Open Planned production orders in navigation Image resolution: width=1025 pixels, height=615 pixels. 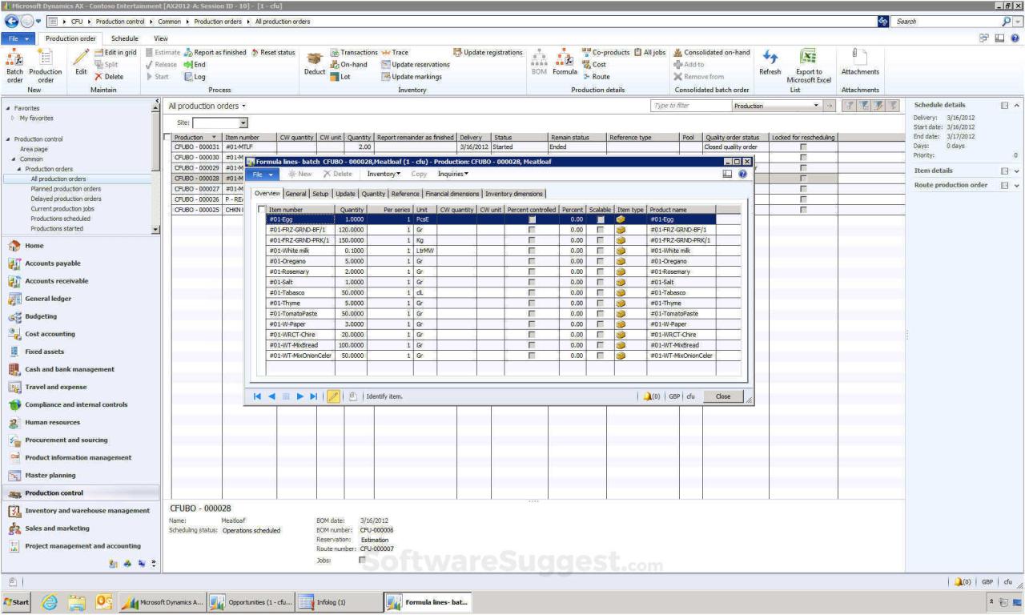[66, 189]
